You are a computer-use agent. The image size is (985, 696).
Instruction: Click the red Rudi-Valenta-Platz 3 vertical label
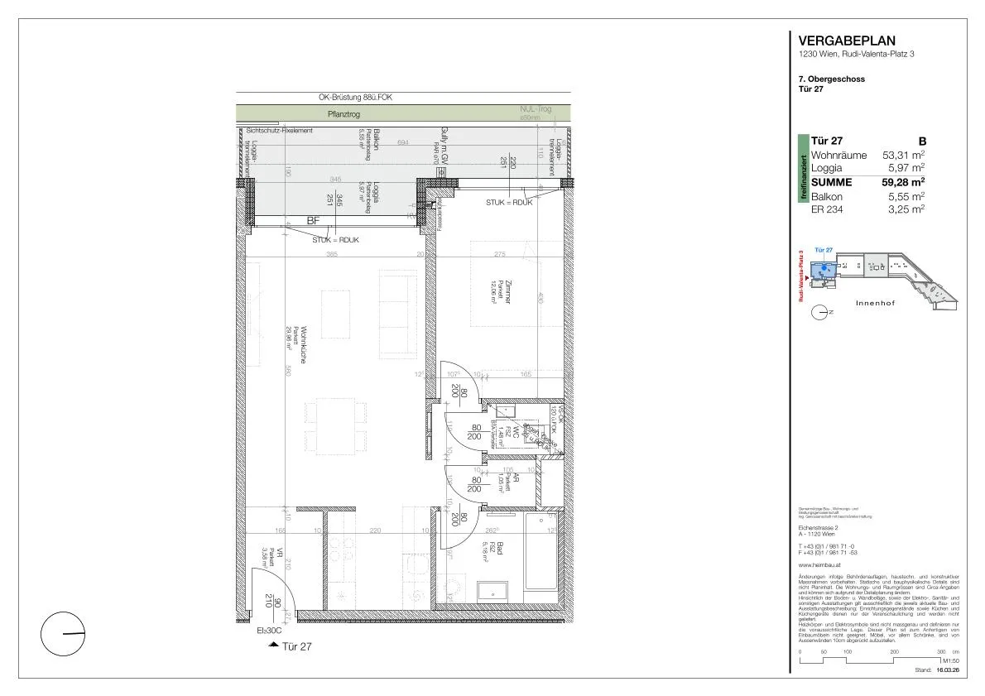point(801,276)
